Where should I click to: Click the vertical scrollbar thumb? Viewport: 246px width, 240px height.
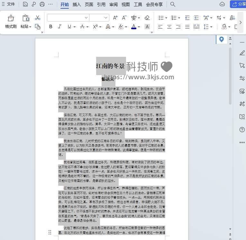pyautogui.click(x=230, y=76)
